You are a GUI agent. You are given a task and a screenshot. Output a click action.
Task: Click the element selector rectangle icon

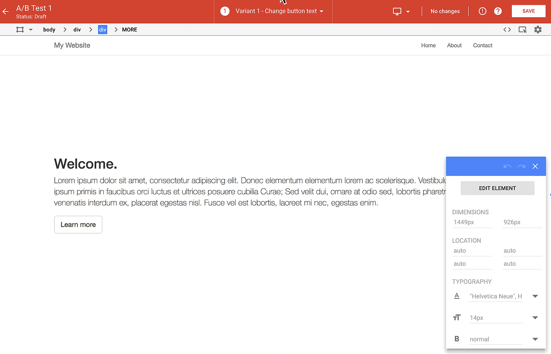20,30
